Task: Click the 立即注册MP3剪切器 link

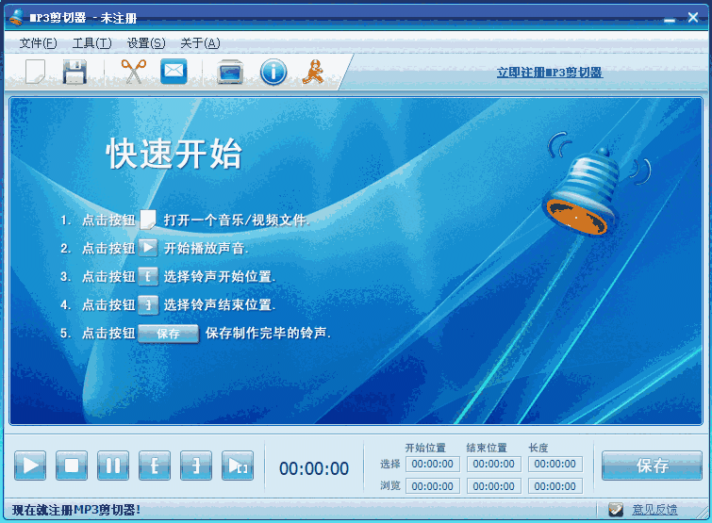Action: pyautogui.click(x=550, y=73)
